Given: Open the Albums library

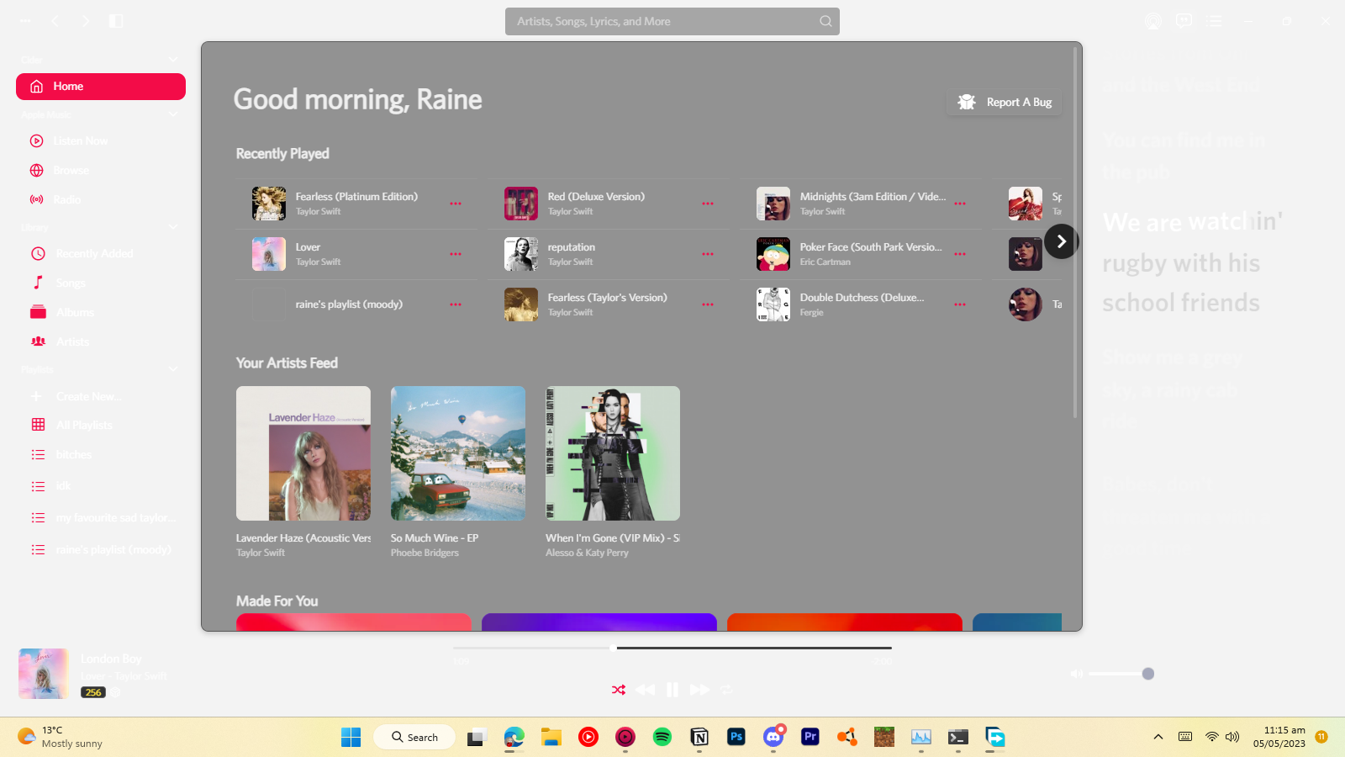Looking at the screenshot, I should pos(74,312).
